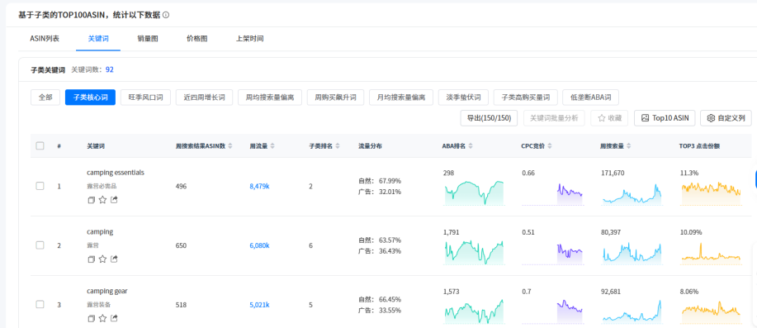Sort by ABA排名 column arrows
The image size is (757, 328).
pos(471,146)
